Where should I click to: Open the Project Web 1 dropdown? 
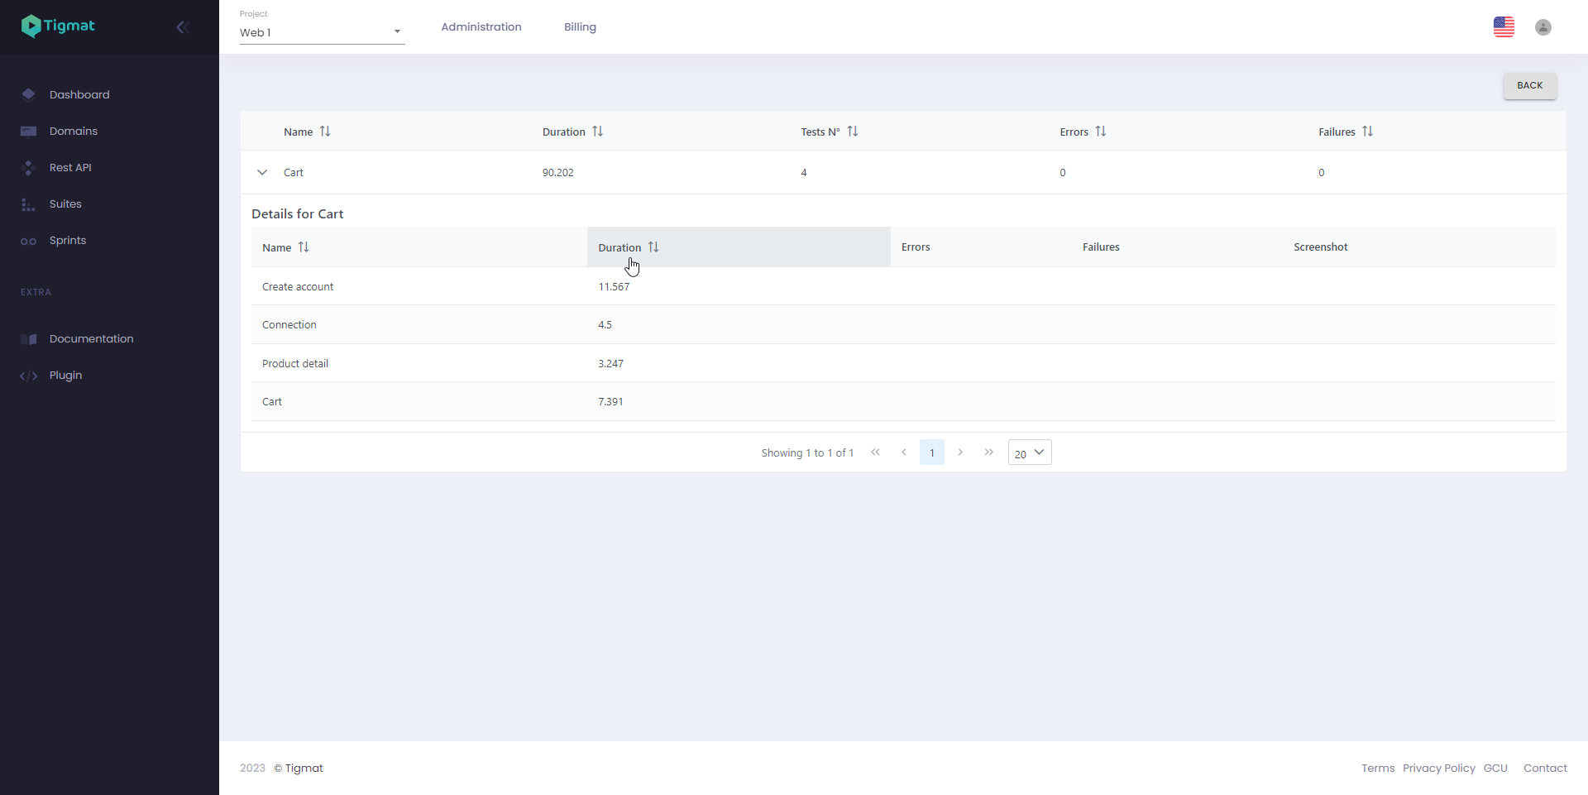322,32
